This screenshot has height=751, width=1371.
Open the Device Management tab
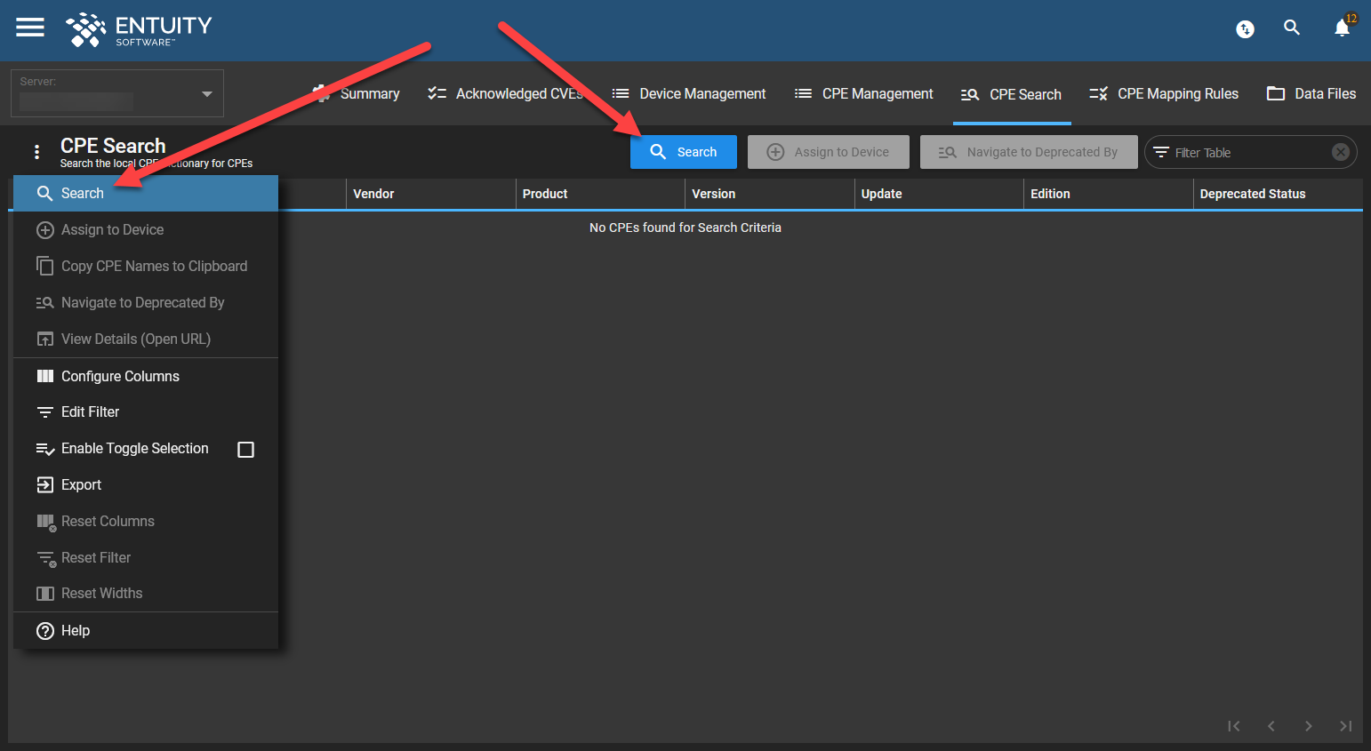(689, 93)
